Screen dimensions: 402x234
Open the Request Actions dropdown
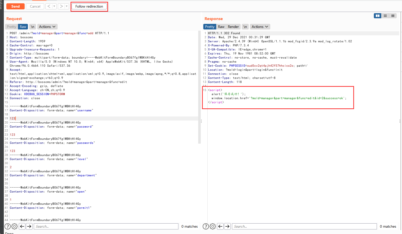(x=47, y=27)
